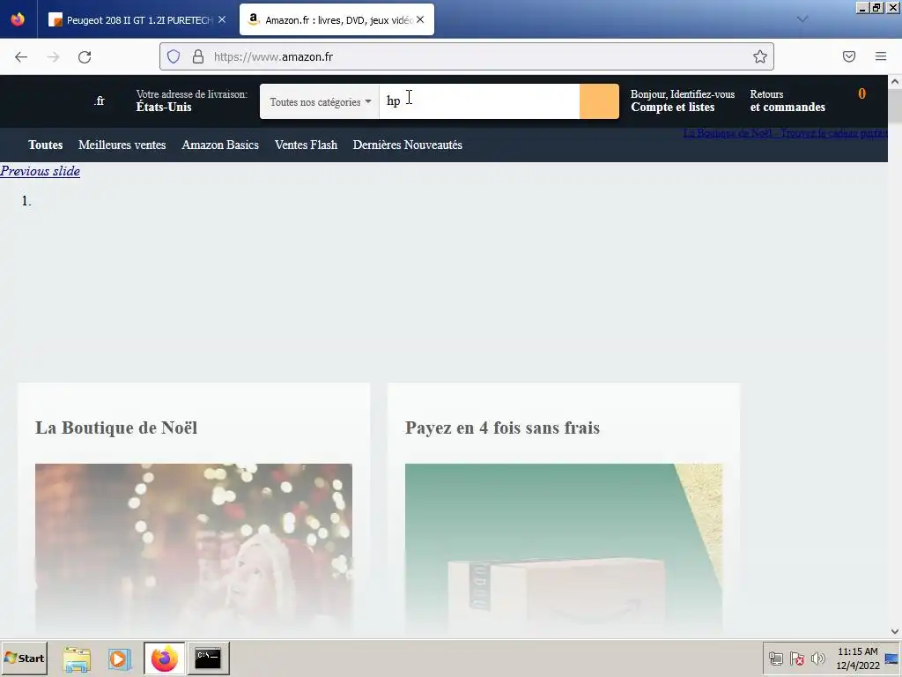Image resolution: width=902 pixels, height=677 pixels.
Task: Launch Windows Media Player from taskbar
Action: coord(120,658)
